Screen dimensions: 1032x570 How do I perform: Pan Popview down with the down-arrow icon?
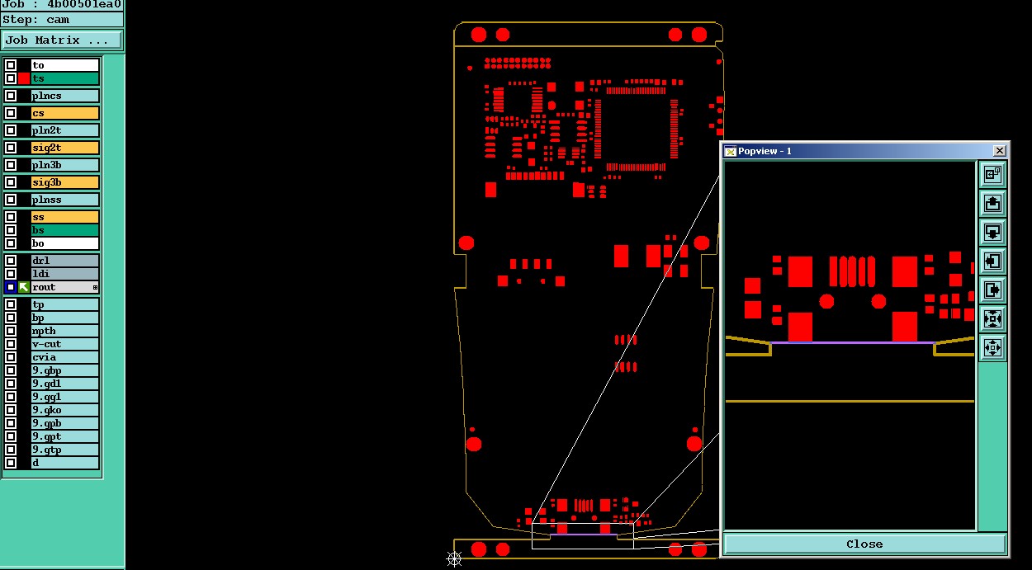992,232
